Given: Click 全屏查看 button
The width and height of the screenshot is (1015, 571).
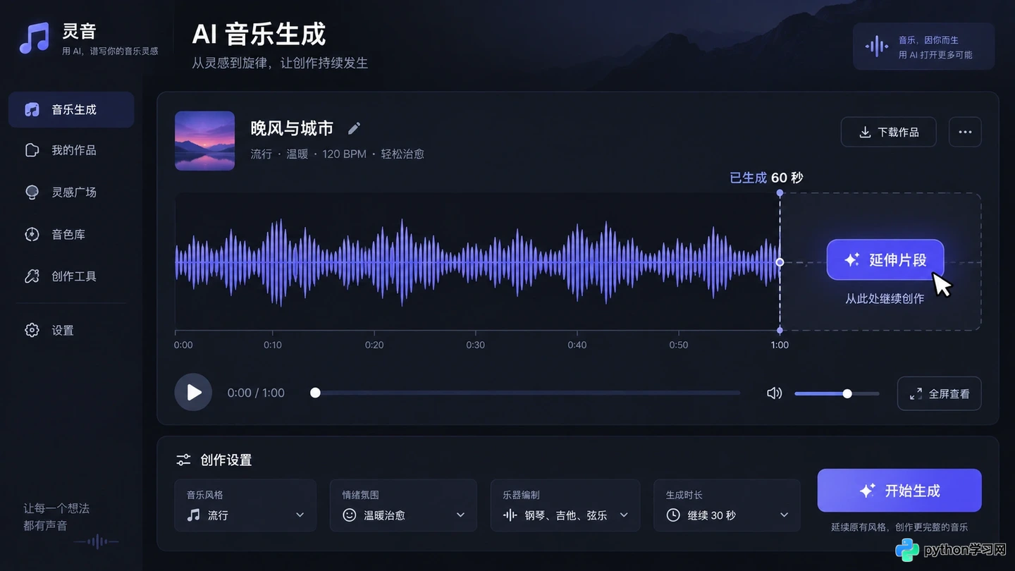Looking at the screenshot, I should coord(939,393).
